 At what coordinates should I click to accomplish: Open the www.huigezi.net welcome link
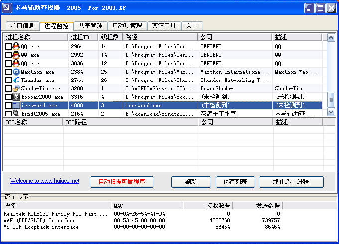pyautogui.click(x=45, y=181)
